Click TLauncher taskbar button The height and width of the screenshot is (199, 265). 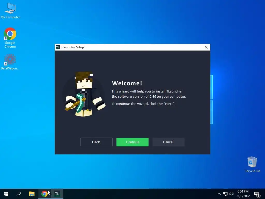pyautogui.click(x=57, y=194)
